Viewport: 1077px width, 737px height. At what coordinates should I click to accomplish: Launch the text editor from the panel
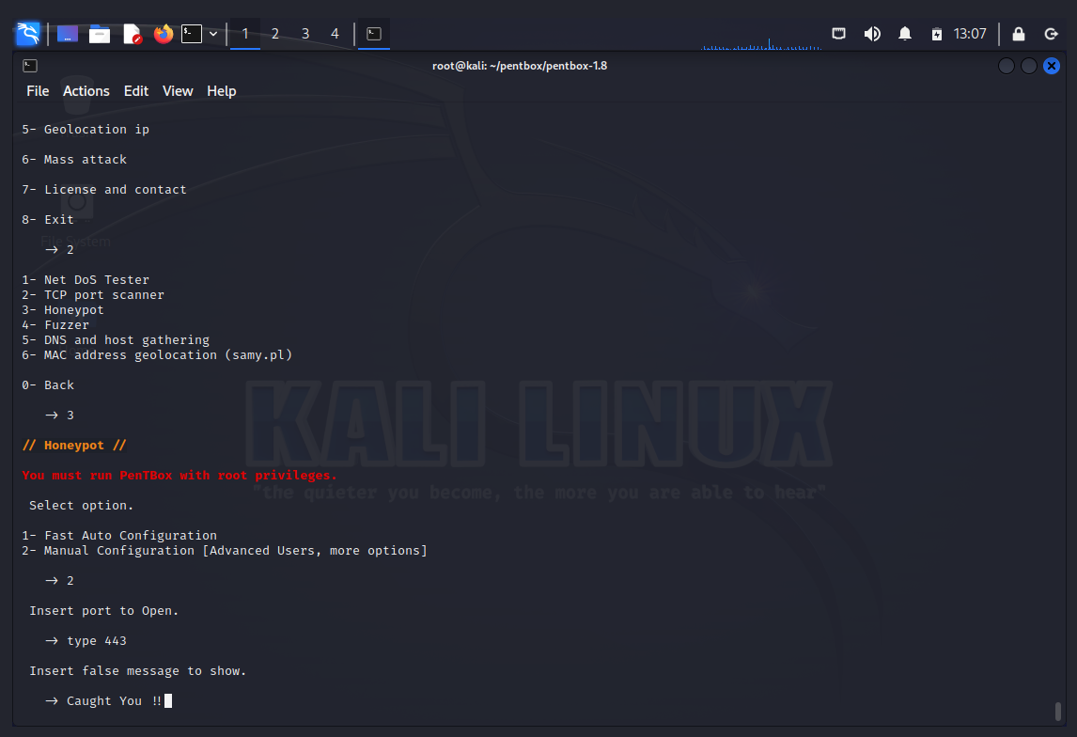(132, 34)
